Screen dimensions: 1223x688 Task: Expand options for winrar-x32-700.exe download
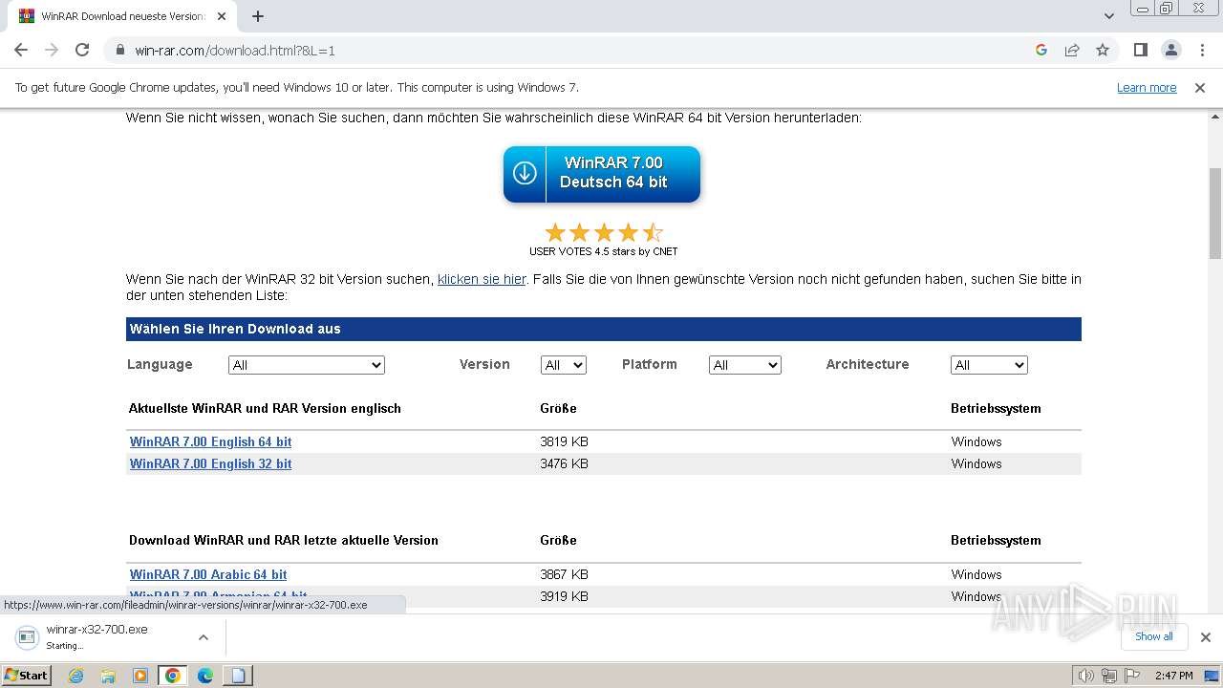(203, 637)
